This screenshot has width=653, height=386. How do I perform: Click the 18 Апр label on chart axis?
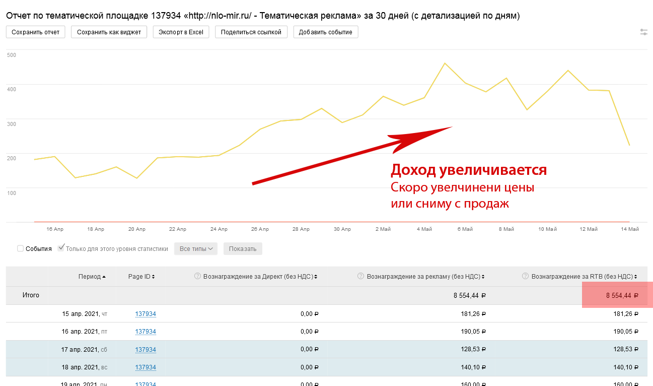pos(96,229)
